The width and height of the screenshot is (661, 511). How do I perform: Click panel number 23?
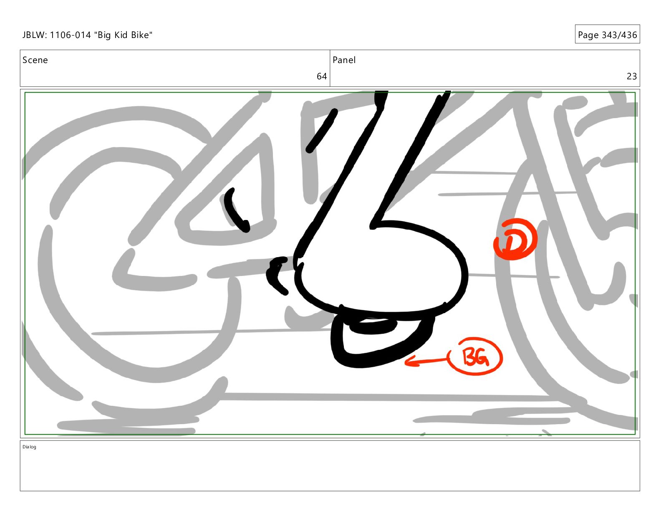[631, 76]
